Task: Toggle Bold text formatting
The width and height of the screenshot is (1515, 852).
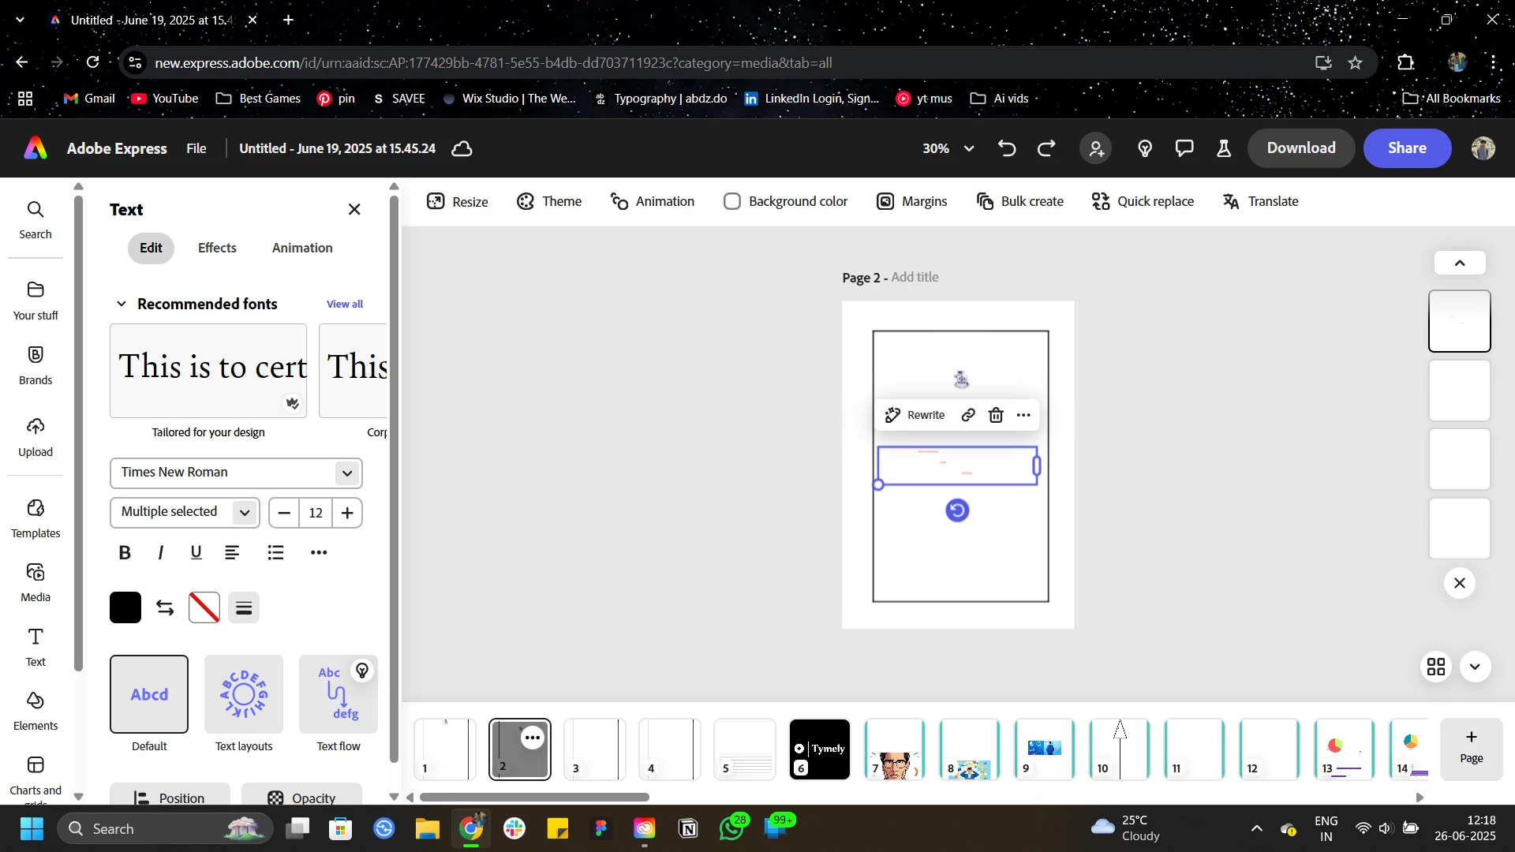Action: 125,552
